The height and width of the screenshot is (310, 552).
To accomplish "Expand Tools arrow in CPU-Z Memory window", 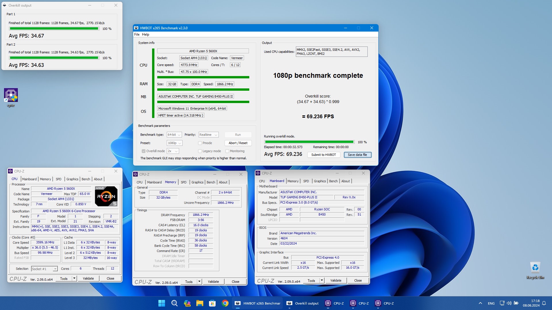I will click(199, 282).
